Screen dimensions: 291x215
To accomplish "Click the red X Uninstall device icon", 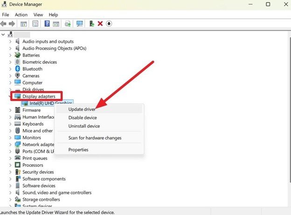I will click(100, 24).
